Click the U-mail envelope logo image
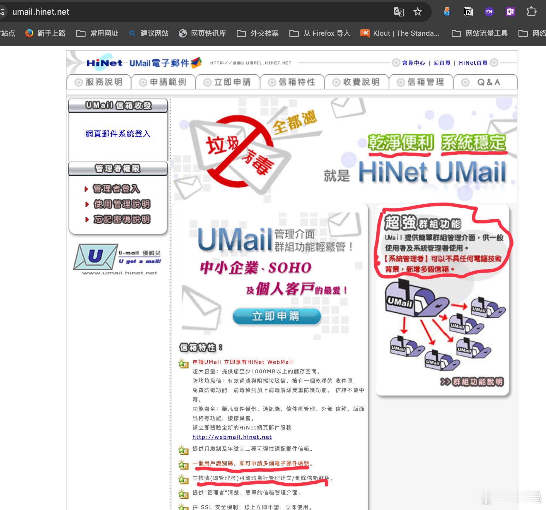 pyautogui.click(x=117, y=259)
